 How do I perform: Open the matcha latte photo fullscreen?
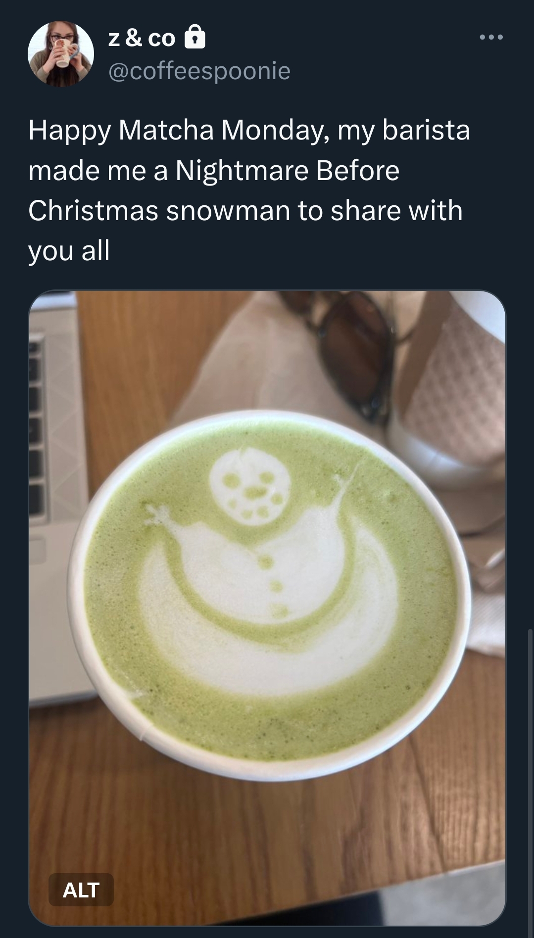point(267,608)
